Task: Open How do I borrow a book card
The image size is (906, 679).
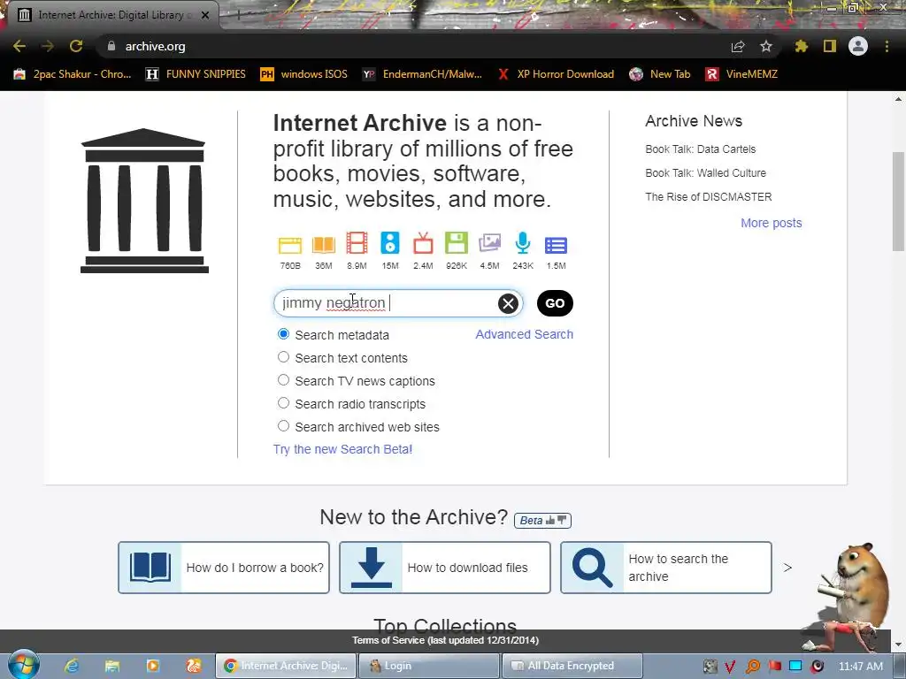Action: click(x=224, y=567)
